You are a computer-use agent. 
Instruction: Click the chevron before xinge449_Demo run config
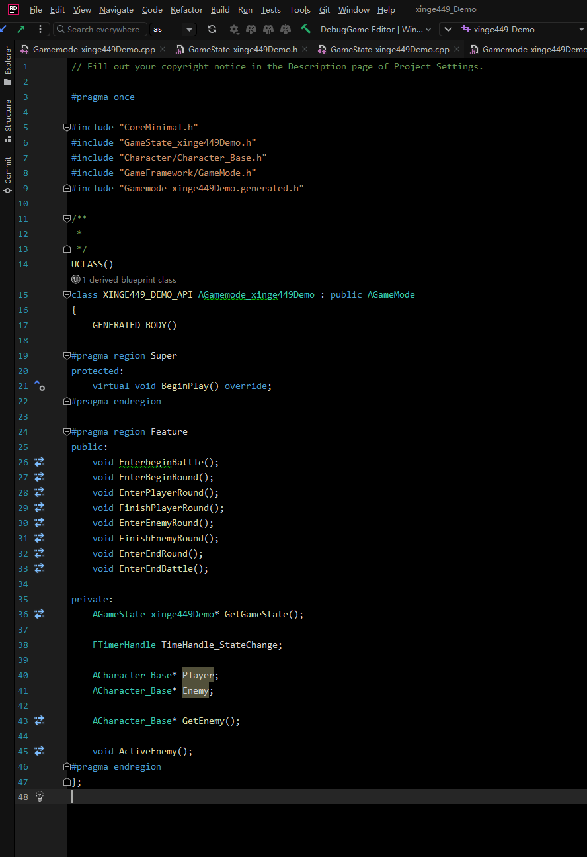tap(448, 29)
